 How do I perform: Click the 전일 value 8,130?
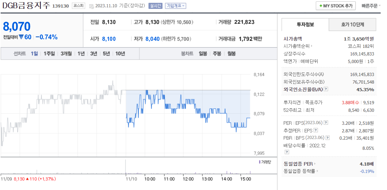click(x=109, y=22)
